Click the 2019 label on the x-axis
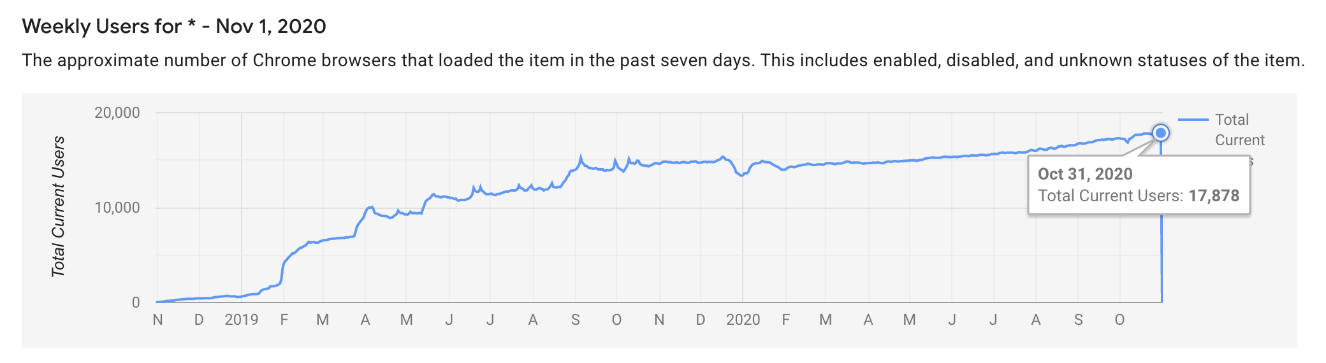 pos(241,320)
